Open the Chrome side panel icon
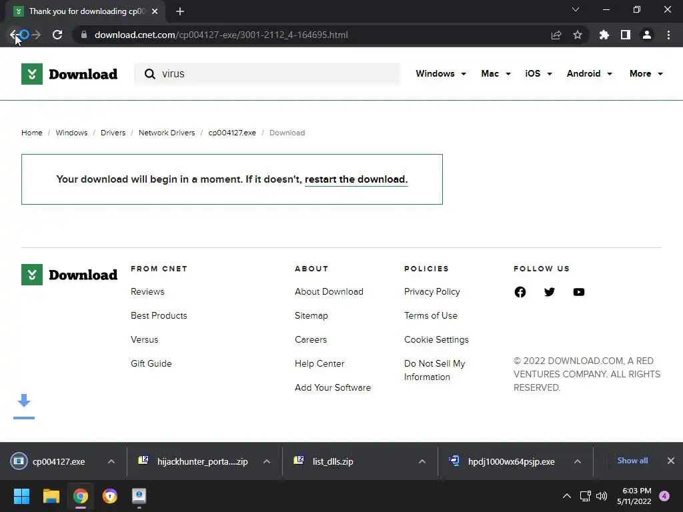The image size is (683, 512). 626,35
